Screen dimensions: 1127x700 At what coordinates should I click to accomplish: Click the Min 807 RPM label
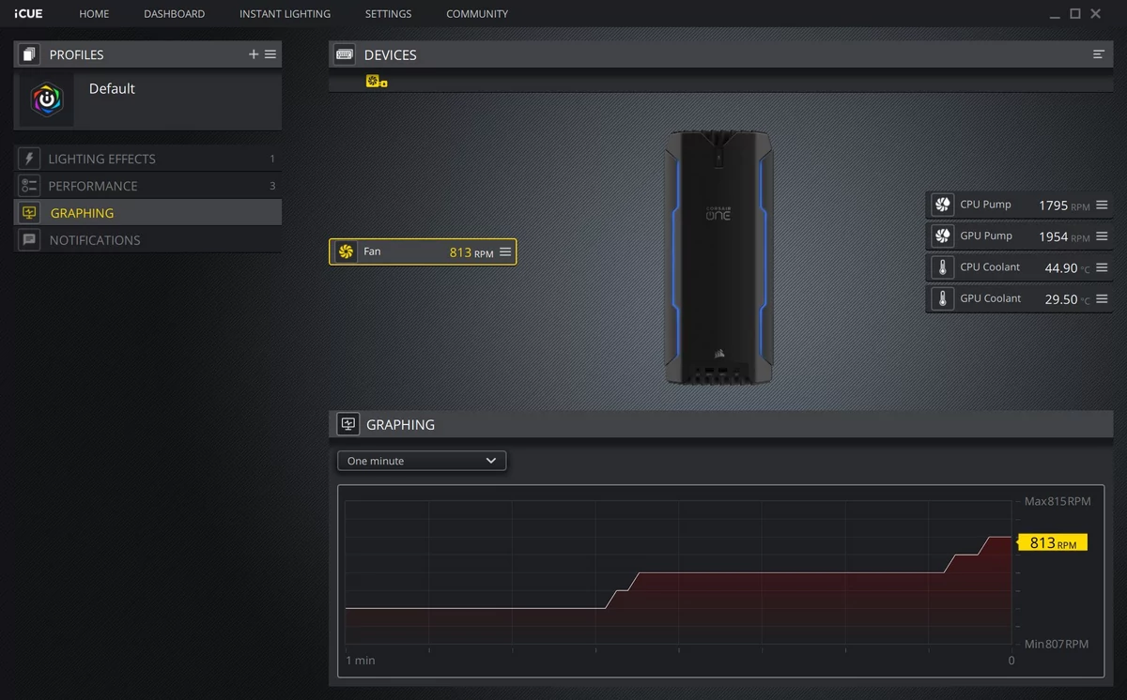1057,644
